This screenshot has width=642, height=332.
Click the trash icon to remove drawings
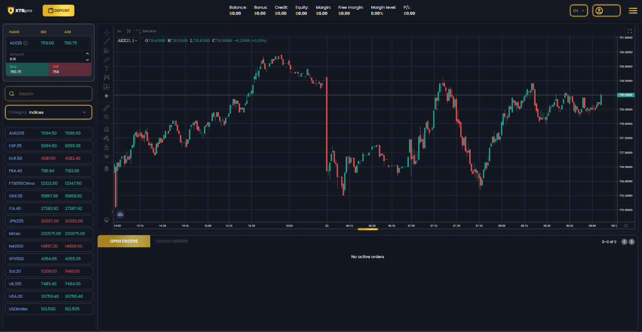coord(106,169)
